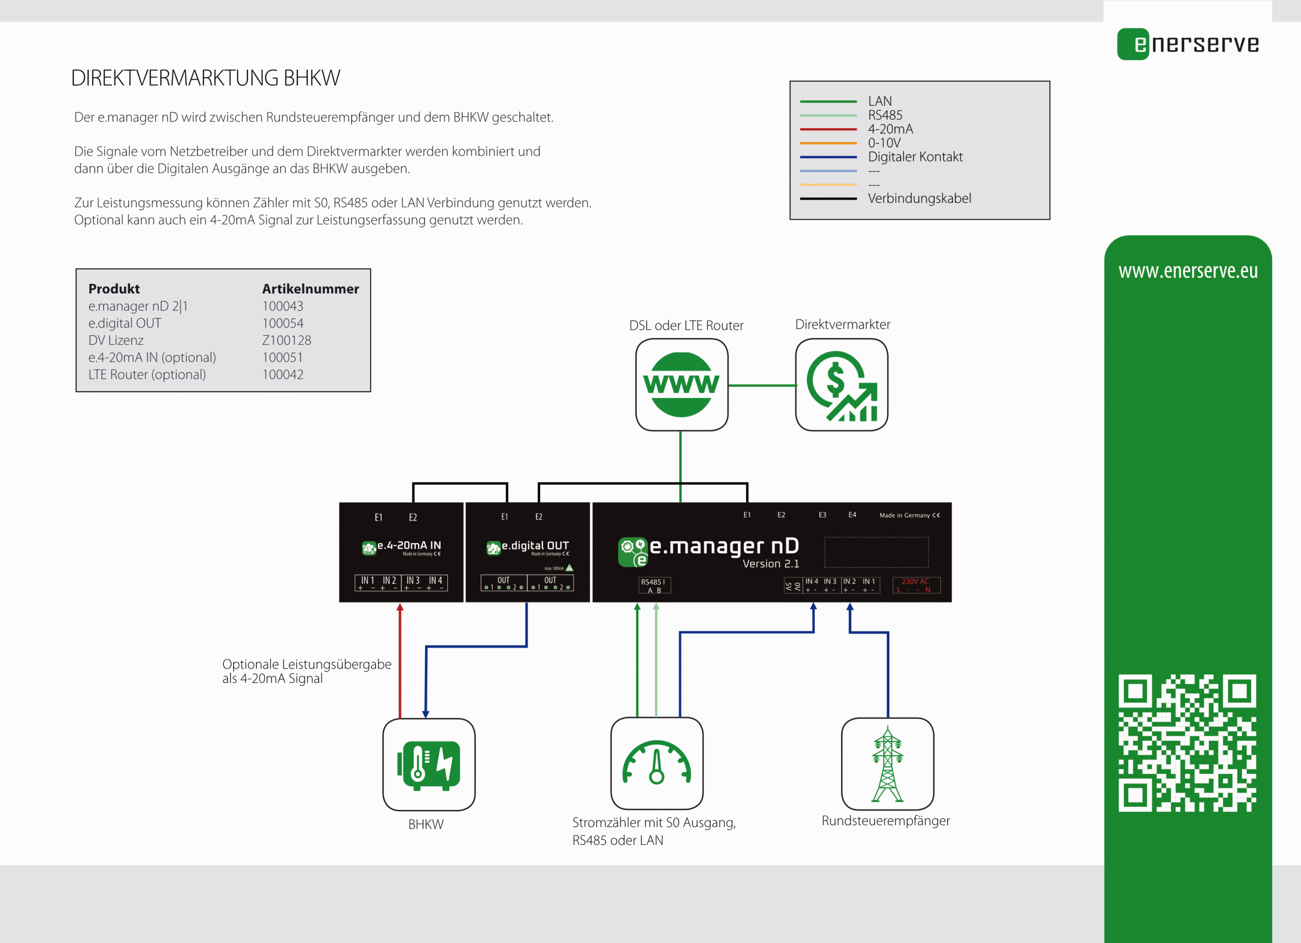Click the 'Produkt' column header

[x=114, y=289]
